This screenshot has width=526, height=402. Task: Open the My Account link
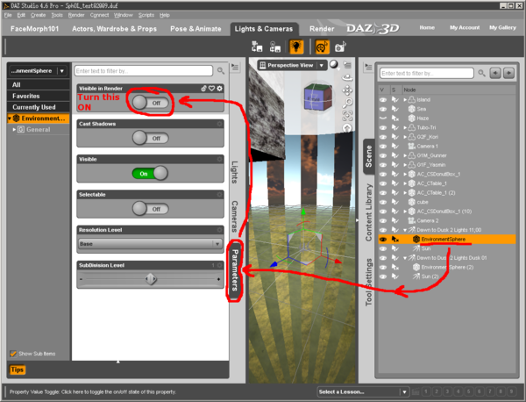tap(465, 27)
